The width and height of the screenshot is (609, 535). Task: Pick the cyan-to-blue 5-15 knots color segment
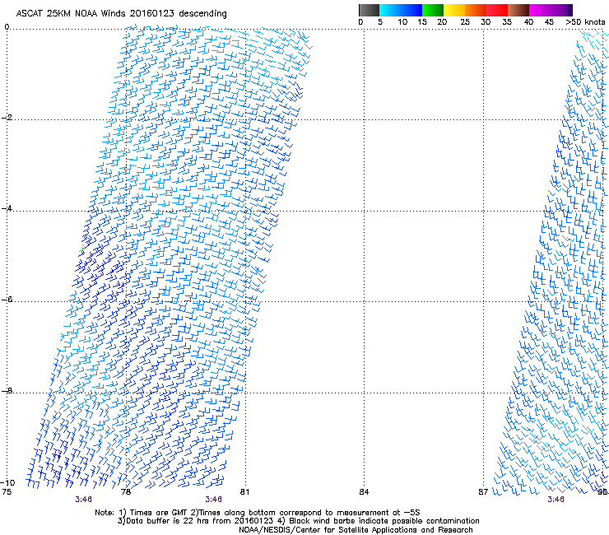click(x=401, y=10)
